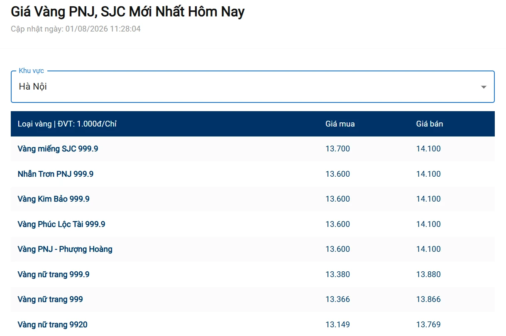Click the page title Giá Vàng PNJ, SJC
Screen dimensions: 506x336
pyautogui.click(x=127, y=12)
